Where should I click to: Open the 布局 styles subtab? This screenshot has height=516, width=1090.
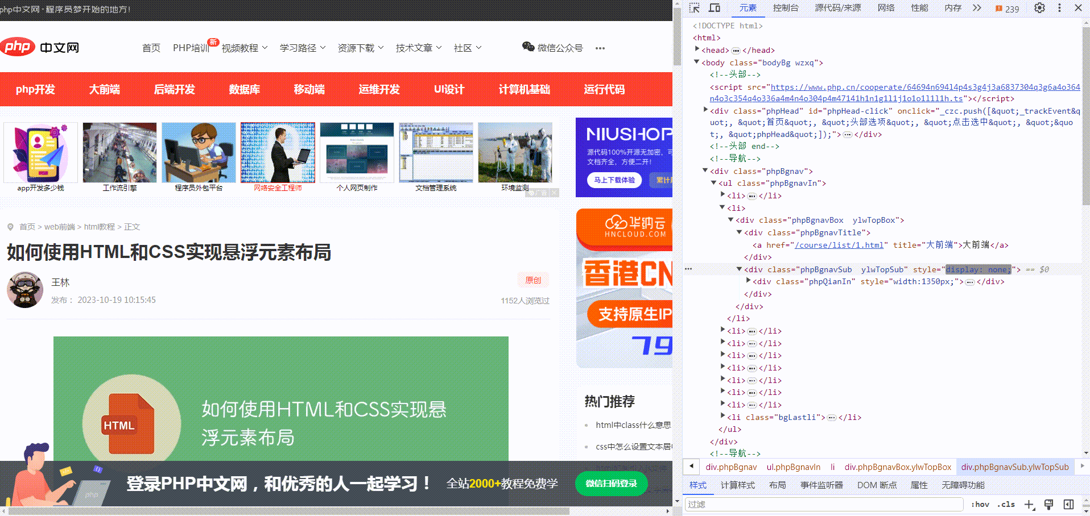coord(778,485)
